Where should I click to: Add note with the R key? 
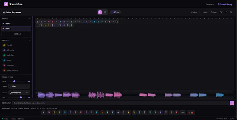point(134,113)
